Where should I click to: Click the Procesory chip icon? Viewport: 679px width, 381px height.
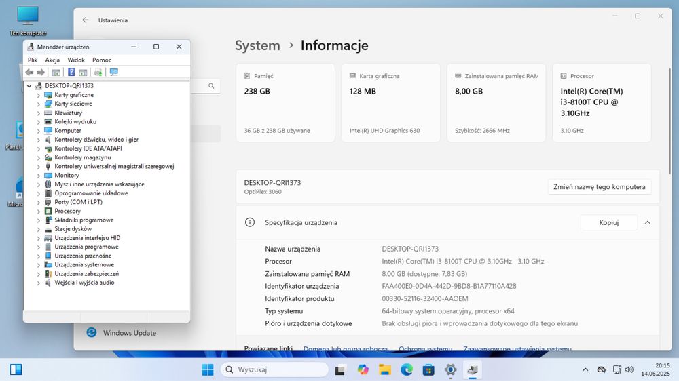click(48, 211)
